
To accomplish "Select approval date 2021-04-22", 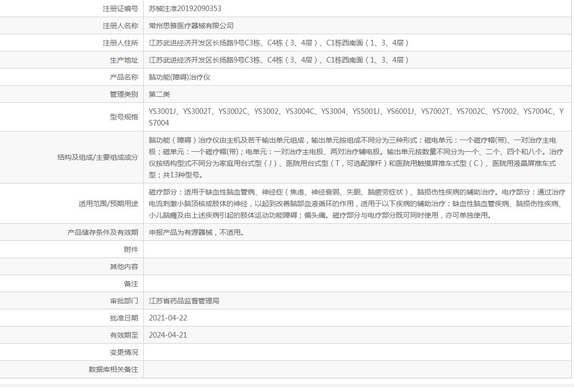I will [x=168, y=318].
